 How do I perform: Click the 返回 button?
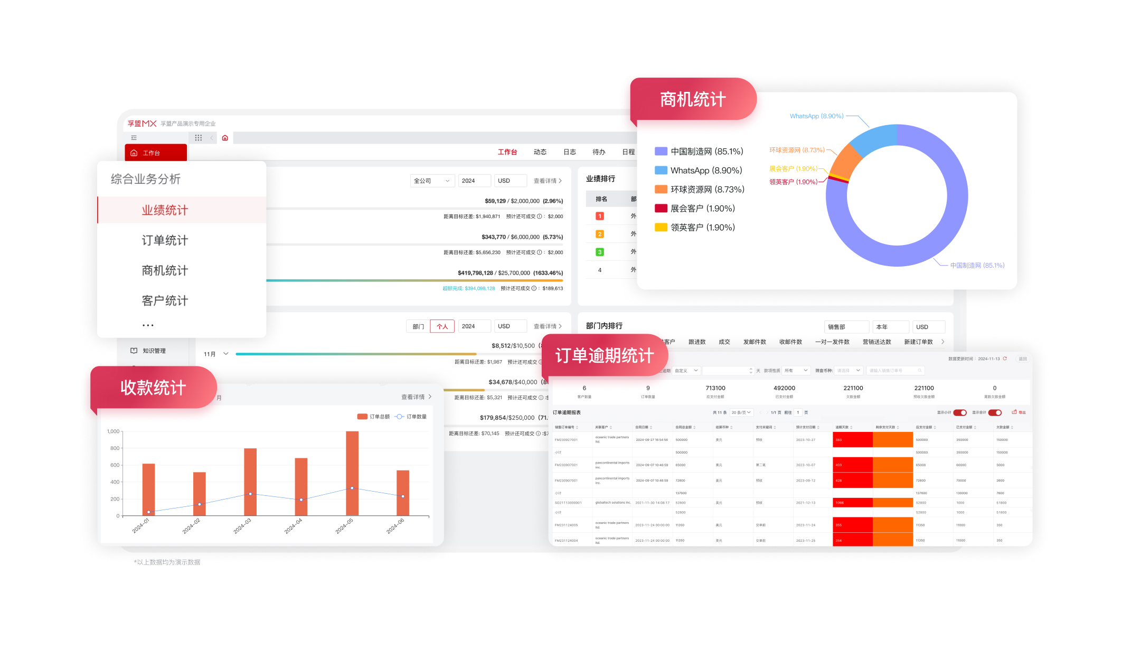[1023, 359]
